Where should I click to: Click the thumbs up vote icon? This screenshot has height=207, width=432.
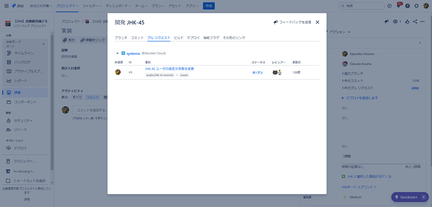pyautogui.click(x=408, y=22)
